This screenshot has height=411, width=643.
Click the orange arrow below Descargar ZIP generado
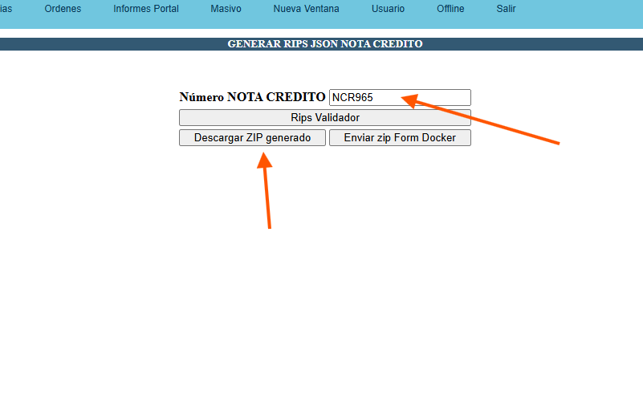[267, 193]
